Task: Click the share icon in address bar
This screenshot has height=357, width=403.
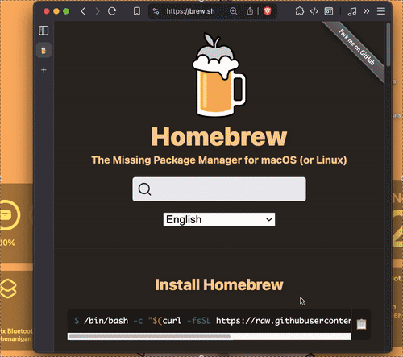Action: coord(250,11)
